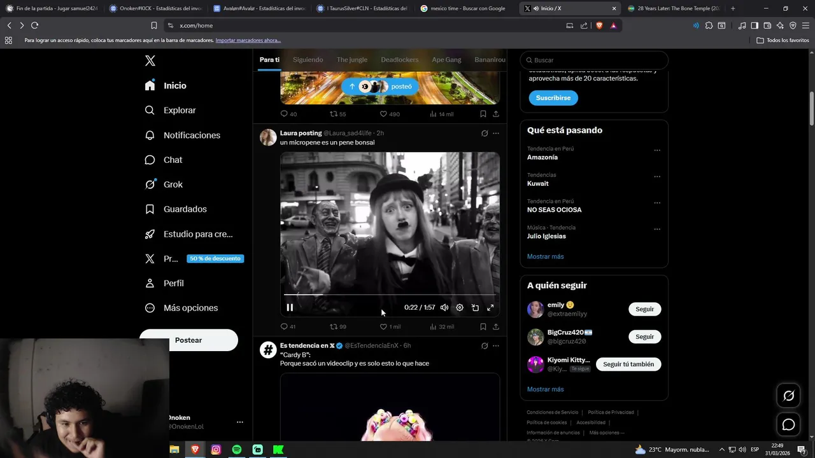Screen dimensions: 815x458
Task: Open Notificaciones in the sidebar
Action: (x=183, y=135)
